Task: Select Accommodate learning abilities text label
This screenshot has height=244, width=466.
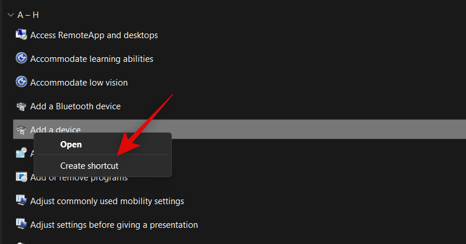Action: click(x=92, y=59)
